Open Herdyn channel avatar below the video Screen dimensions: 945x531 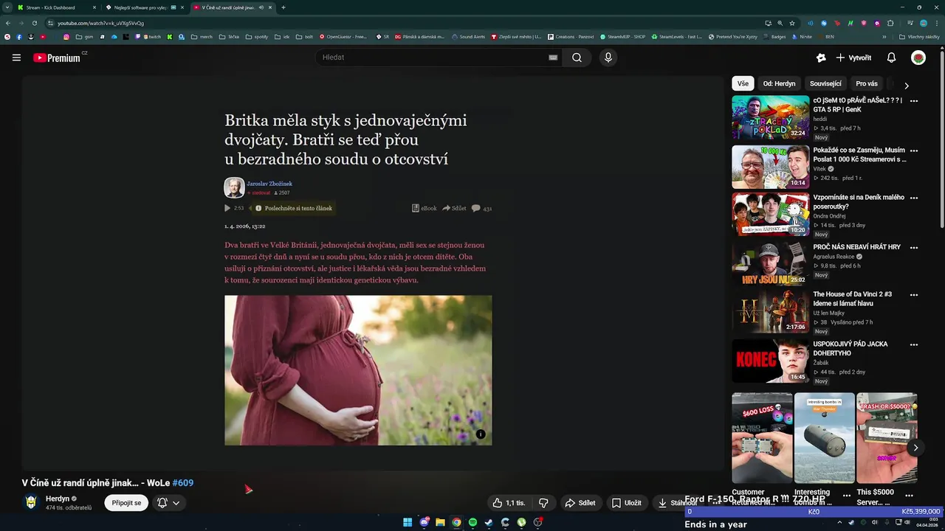point(31,502)
